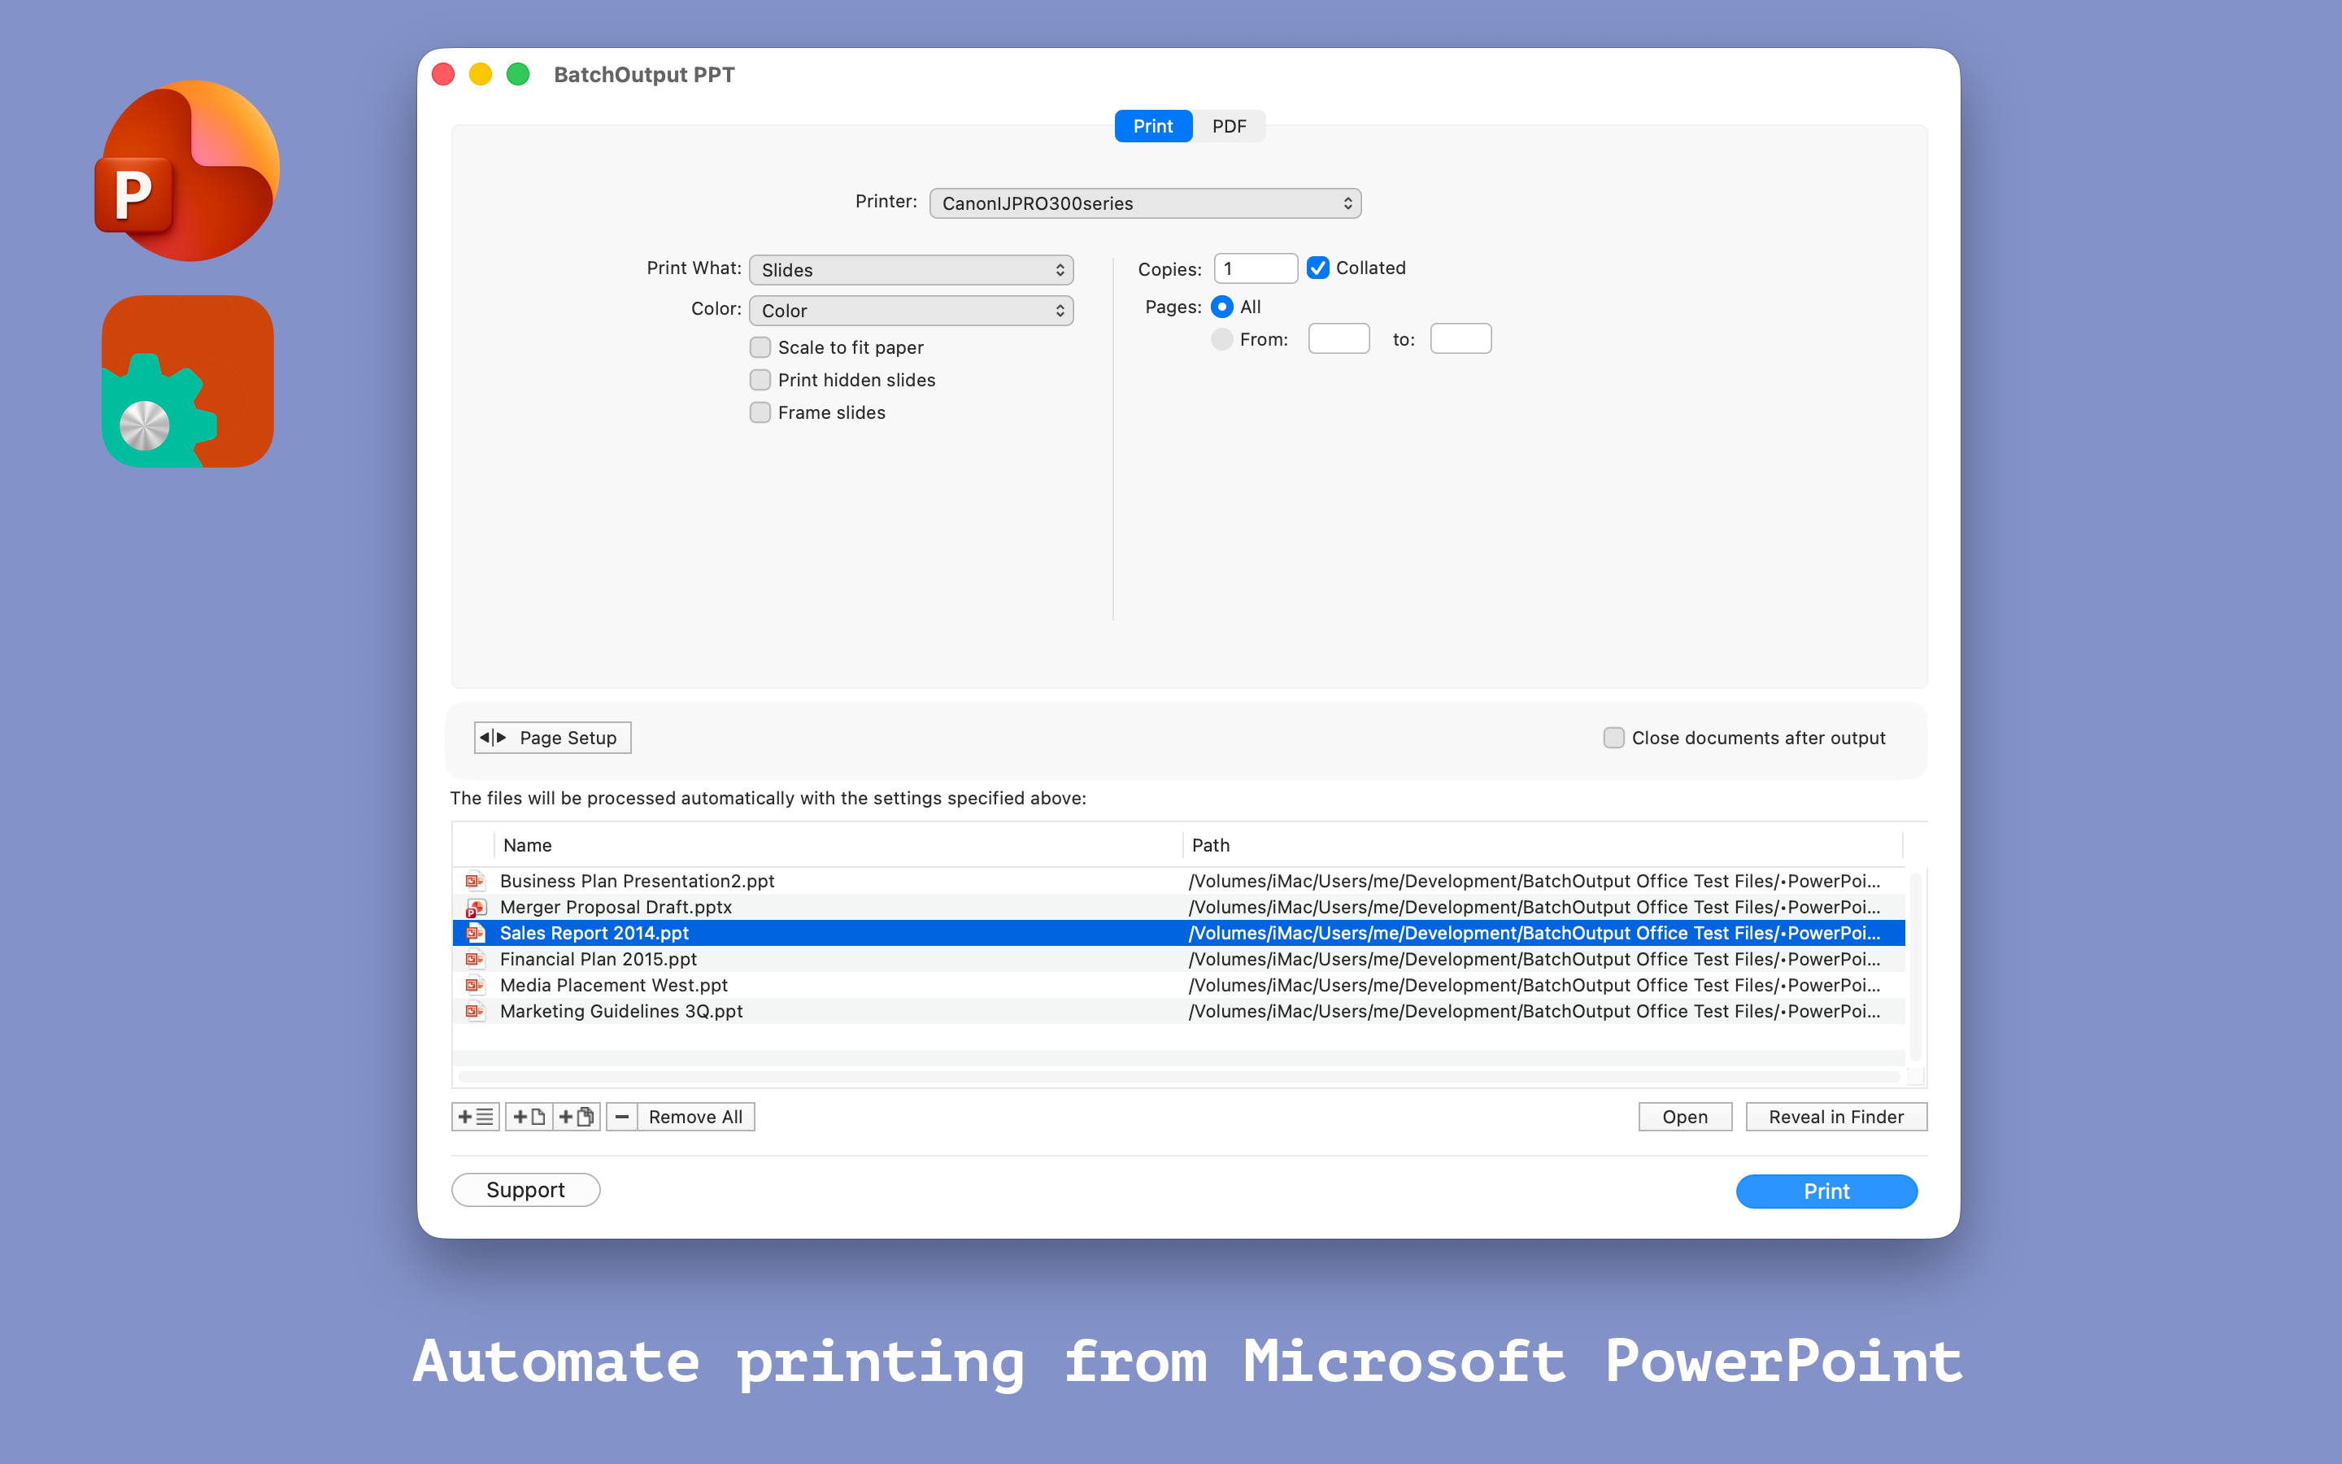Screen dimensions: 2342x1464
Task: Open the Printer dropdown
Action: point(1145,203)
